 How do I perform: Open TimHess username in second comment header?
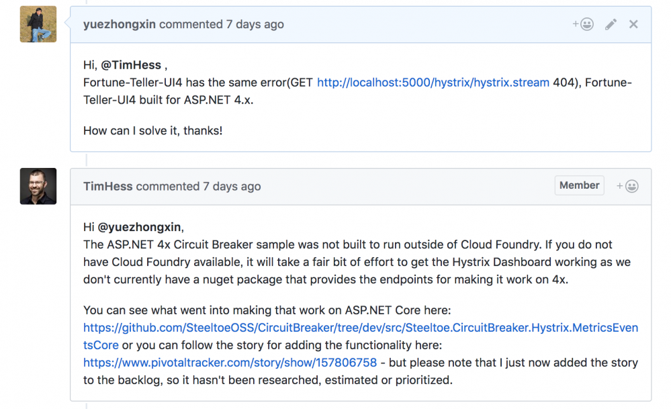click(107, 186)
